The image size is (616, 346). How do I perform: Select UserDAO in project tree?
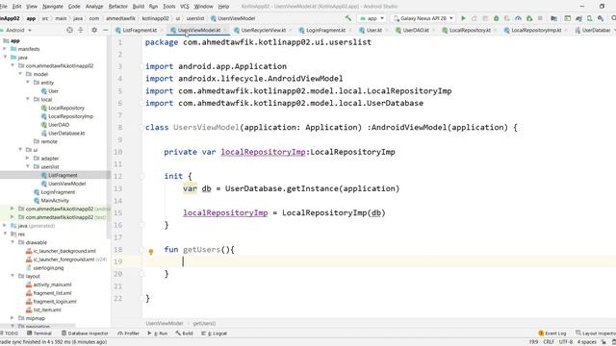pos(59,125)
